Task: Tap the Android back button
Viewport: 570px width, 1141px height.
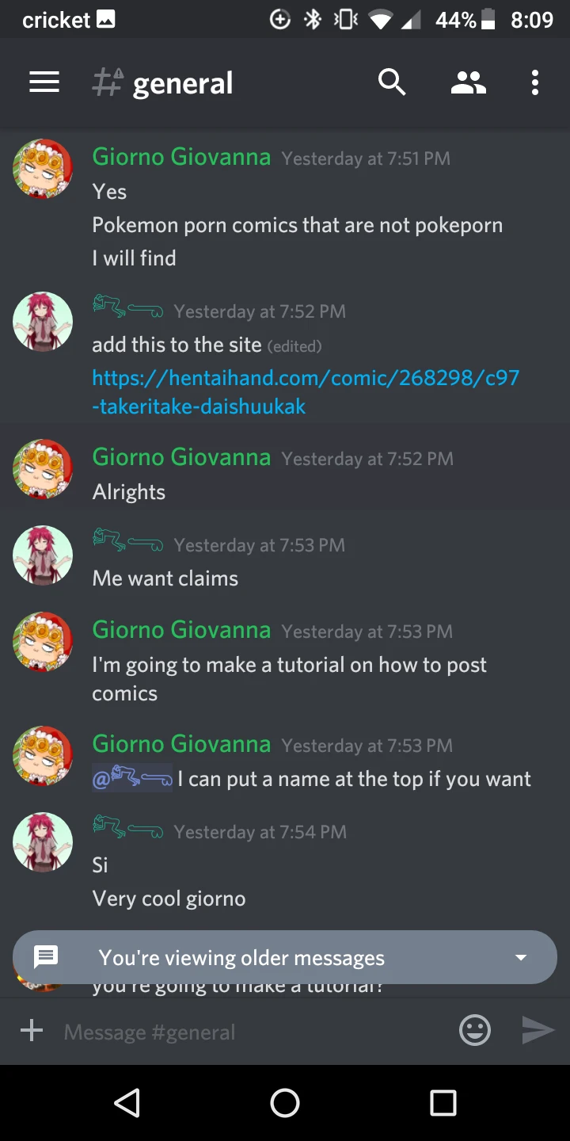Action: (127, 1102)
